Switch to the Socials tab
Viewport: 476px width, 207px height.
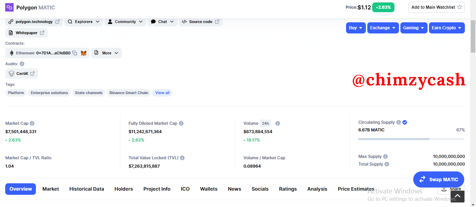(260, 189)
